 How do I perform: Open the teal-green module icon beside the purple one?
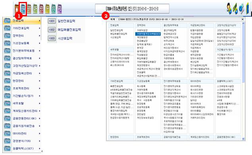(x=54, y=9)
